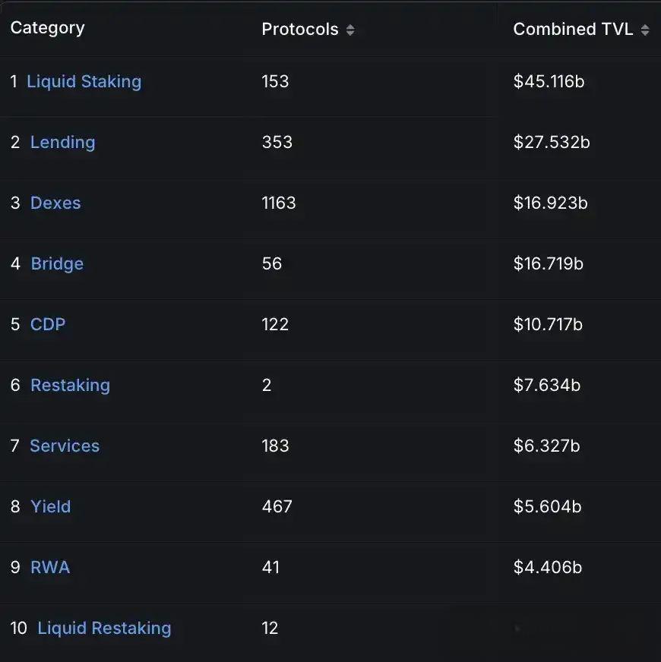This screenshot has height=662, width=661.
Task: Select the CDP category link
Action: coord(48,324)
